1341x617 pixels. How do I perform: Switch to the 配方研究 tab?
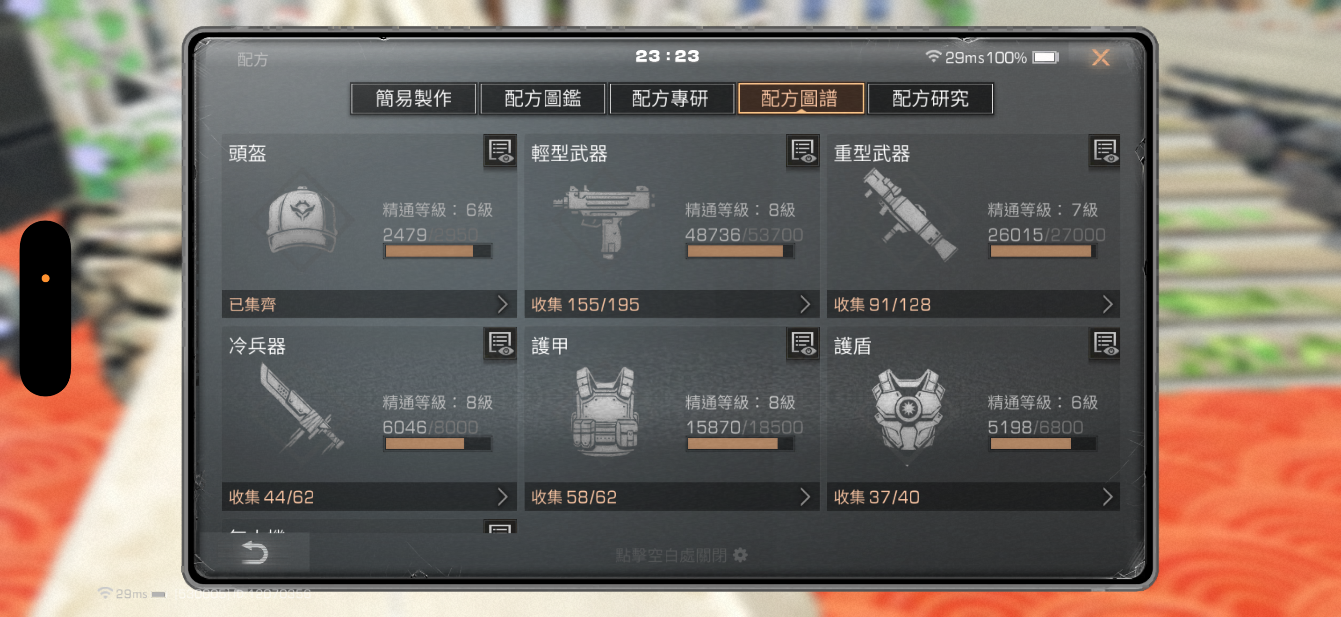[930, 98]
